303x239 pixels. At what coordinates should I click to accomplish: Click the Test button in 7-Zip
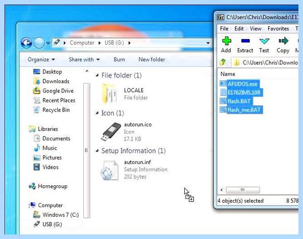coord(264,45)
